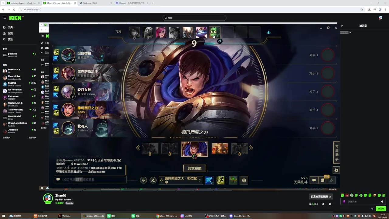
Task: Open League chat bubble icon
Action: click(x=314, y=180)
